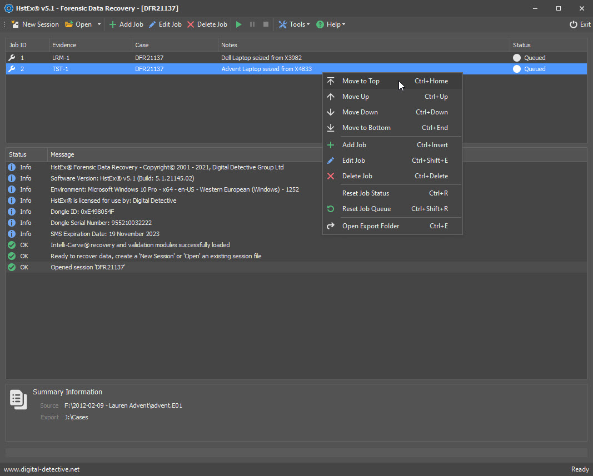Click the green OK icon beside Opened session
593x476 pixels.
(12, 267)
